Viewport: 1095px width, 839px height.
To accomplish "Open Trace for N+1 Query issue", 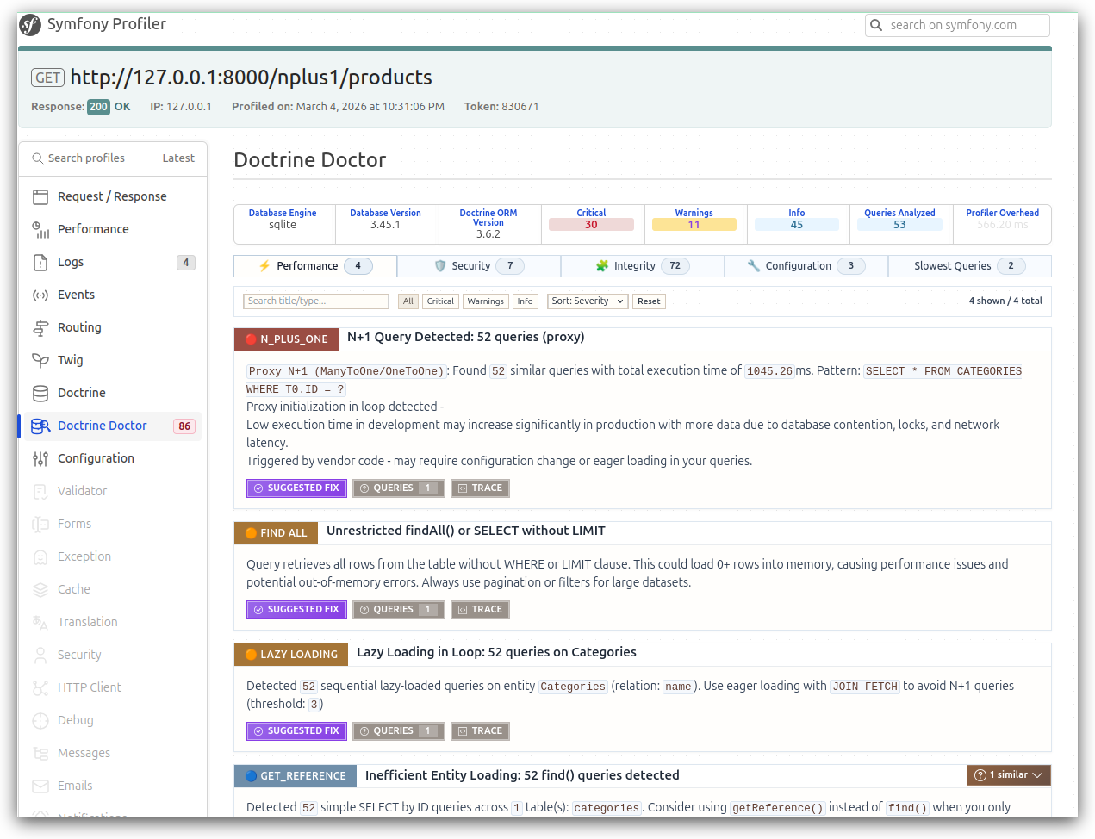I will pyautogui.click(x=480, y=488).
